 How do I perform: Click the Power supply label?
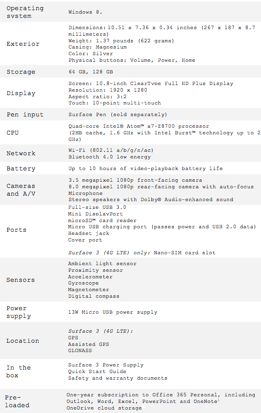[19, 312]
